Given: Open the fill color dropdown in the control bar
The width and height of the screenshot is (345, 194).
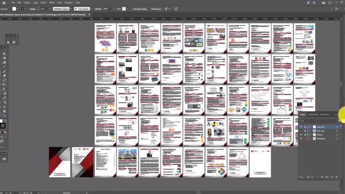Looking at the screenshot, I should [18, 9].
